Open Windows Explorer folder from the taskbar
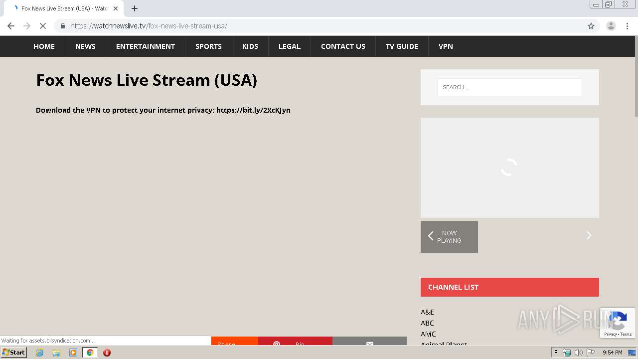Viewport: 638px width, 359px height. coord(56,353)
